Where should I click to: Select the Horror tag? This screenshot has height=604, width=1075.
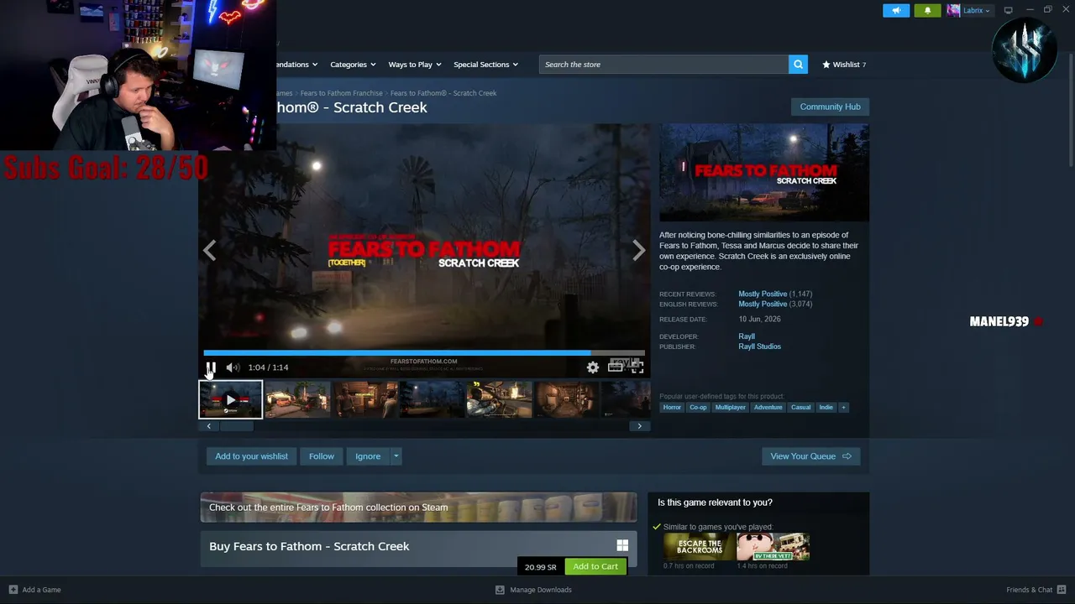[x=672, y=408]
